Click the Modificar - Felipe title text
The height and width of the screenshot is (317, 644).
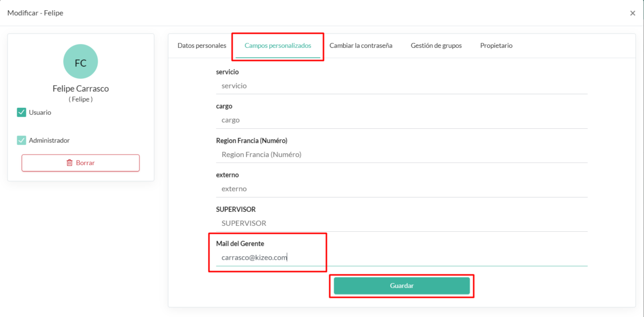click(x=35, y=13)
